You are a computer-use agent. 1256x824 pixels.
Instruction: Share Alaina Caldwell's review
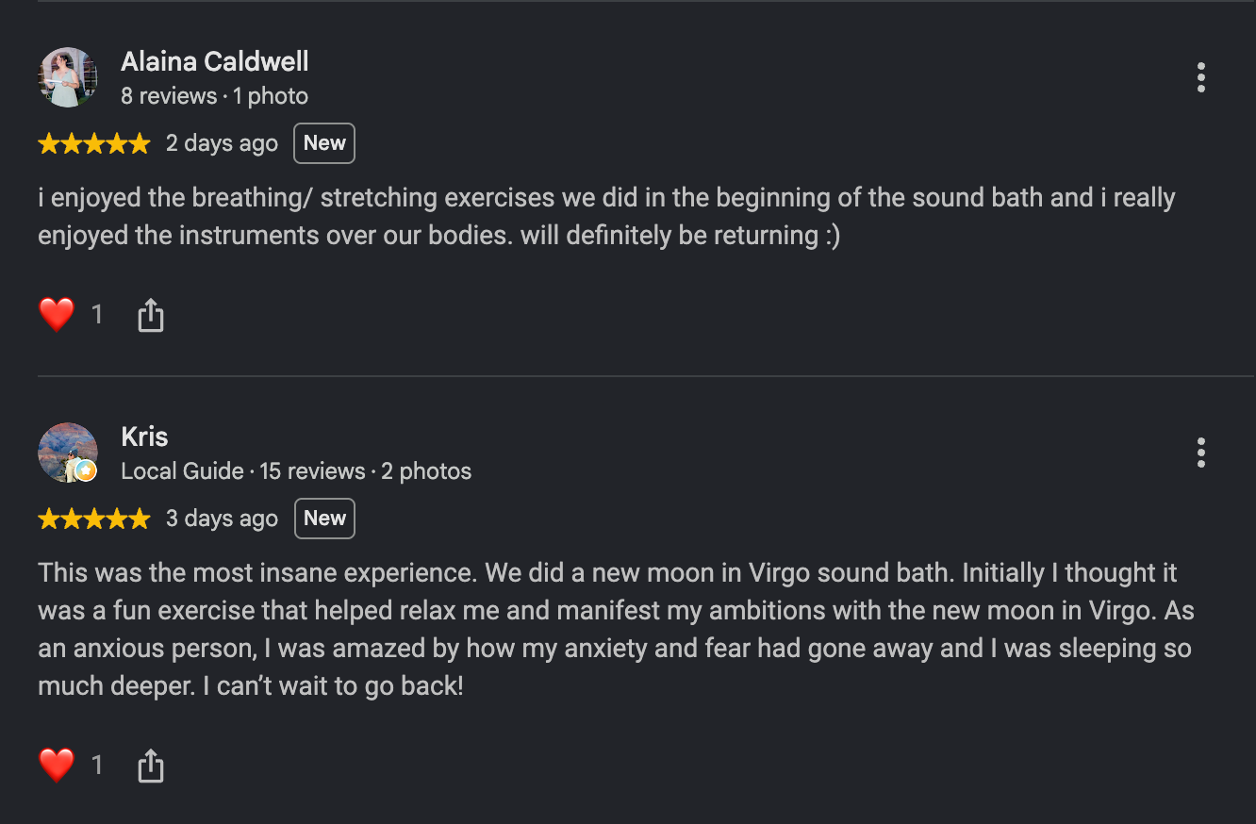pos(151,315)
